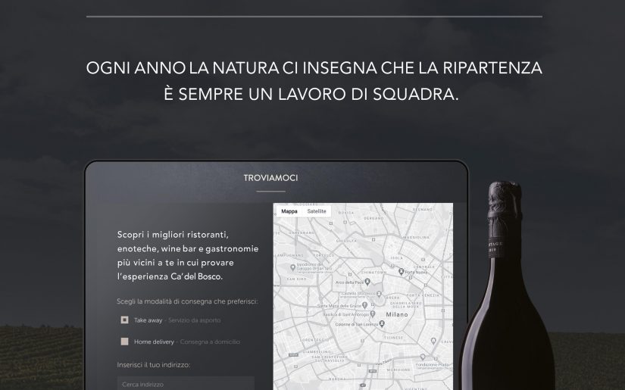
Task: Click the map pin near Calvairate
Action: 433,342
